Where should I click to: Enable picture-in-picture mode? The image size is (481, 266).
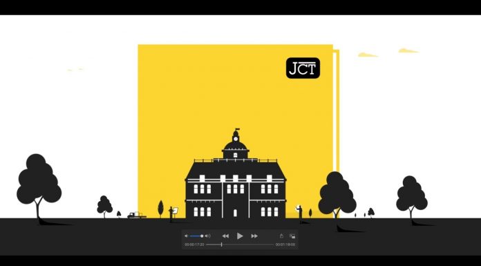(x=292, y=236)
